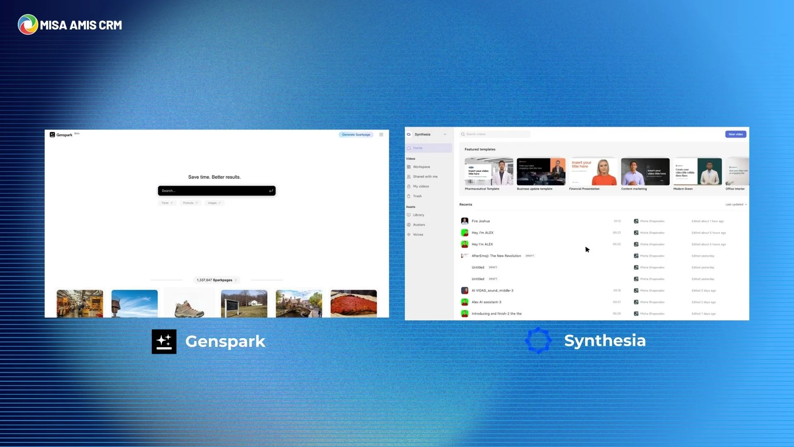Click the 01:12 duration of Fire Joshua
The height and width of the screenshot is (447, 794).
tap(617, 221)
